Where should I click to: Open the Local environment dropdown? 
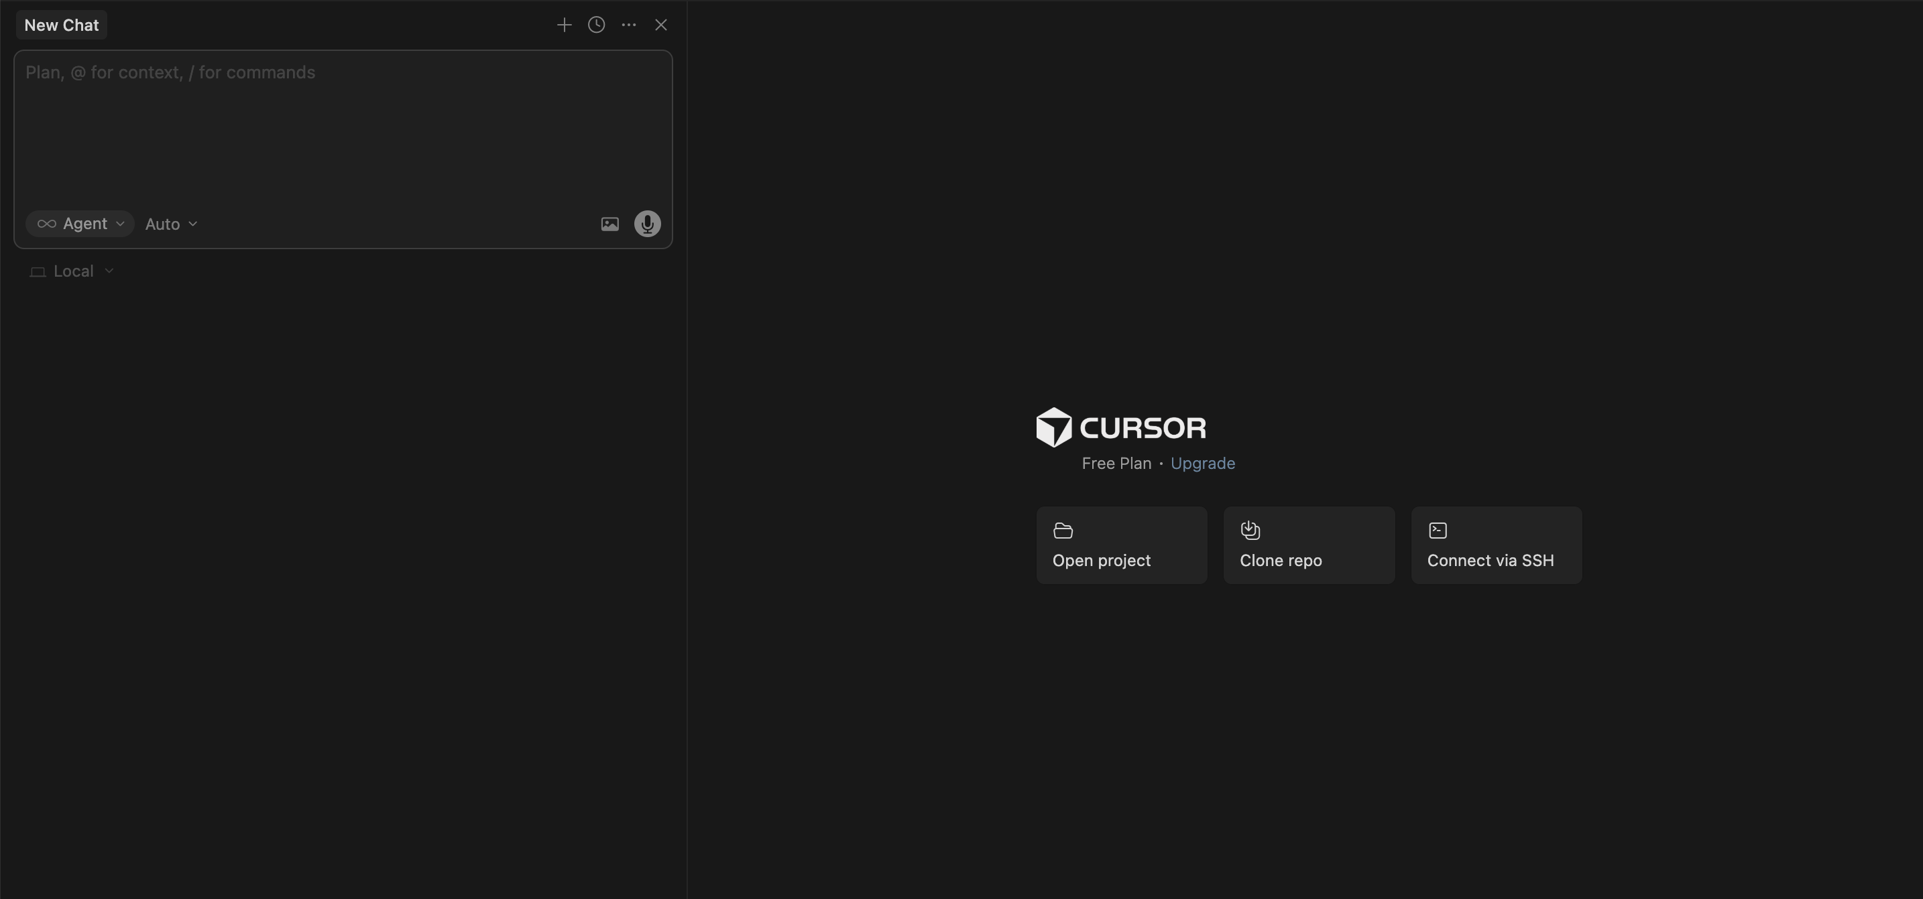pos(72,271)
